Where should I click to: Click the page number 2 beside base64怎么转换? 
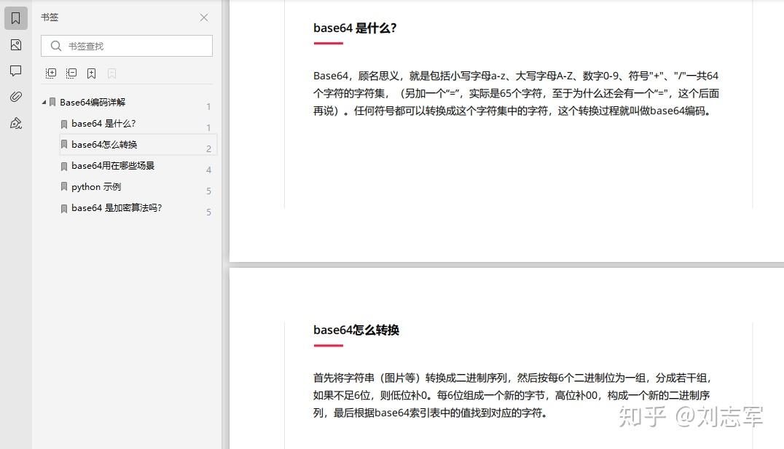(x=208, y=148)
